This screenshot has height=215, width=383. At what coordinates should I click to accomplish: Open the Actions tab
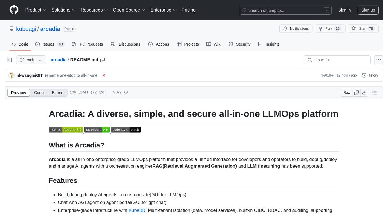coord(159,44)
